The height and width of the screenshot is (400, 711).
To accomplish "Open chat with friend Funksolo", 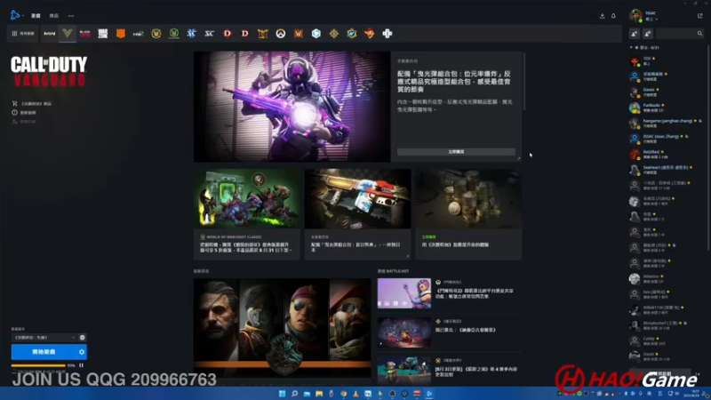I will point(665,108).
